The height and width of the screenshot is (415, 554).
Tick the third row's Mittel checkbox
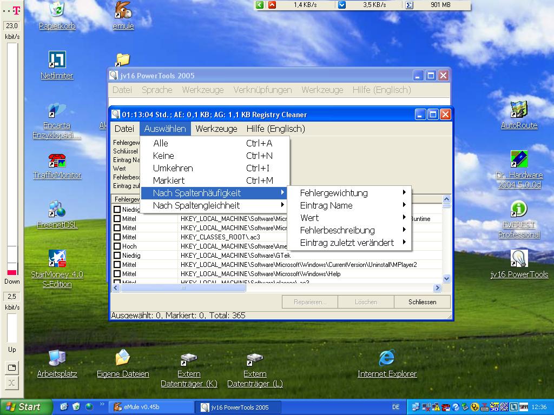(117, 227)
